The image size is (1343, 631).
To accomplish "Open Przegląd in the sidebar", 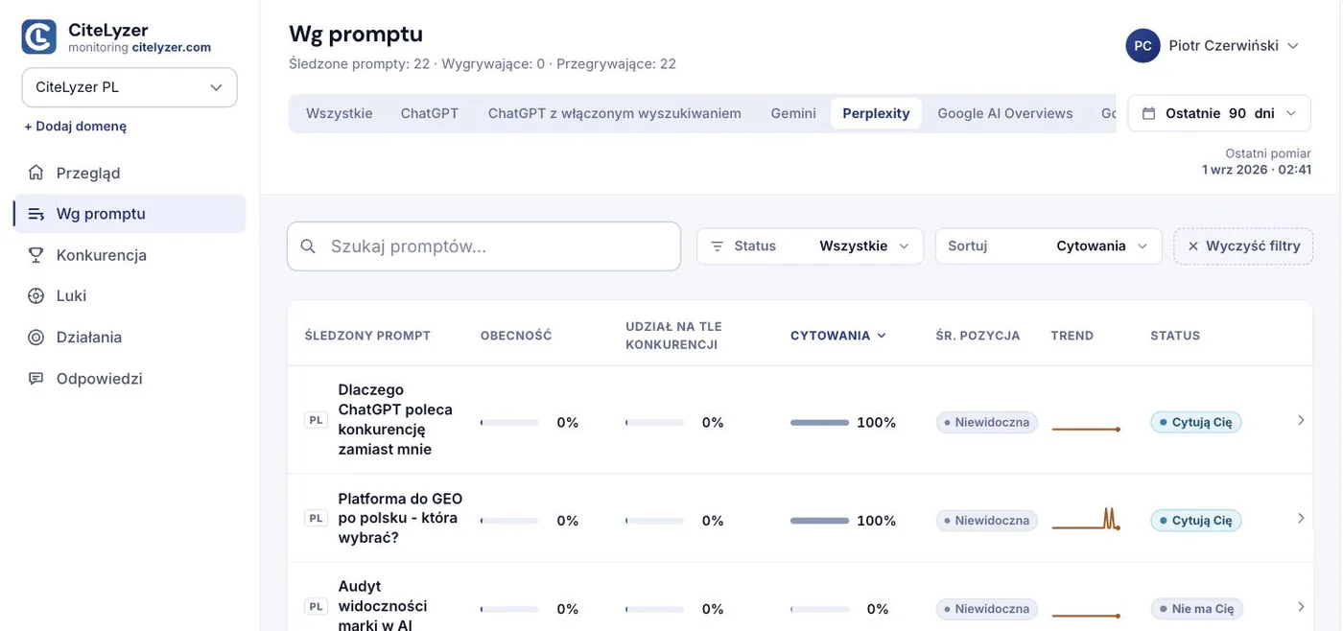I will 130,173.
